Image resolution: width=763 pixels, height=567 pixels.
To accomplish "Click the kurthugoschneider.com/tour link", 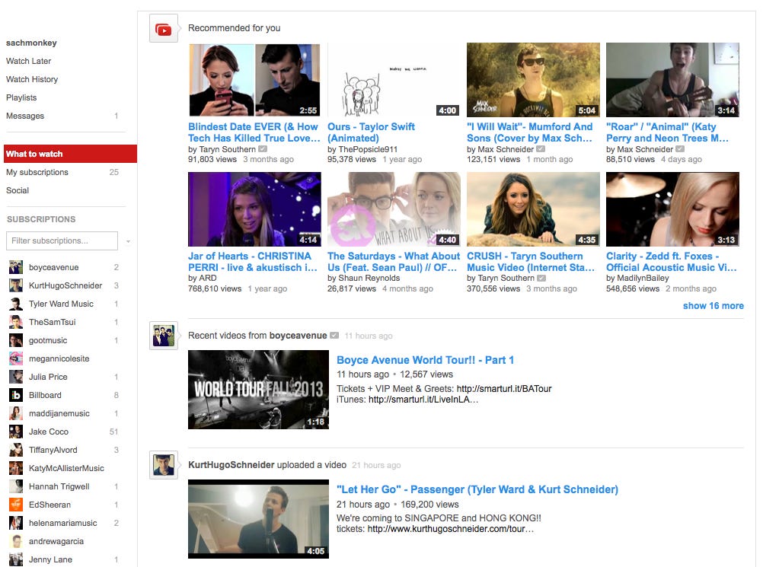I will coord(451,529).
